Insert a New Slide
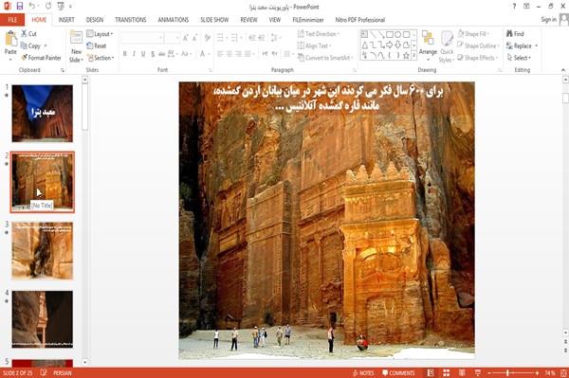The height and width of the screenshot is (378, 569). click(76, 46)
